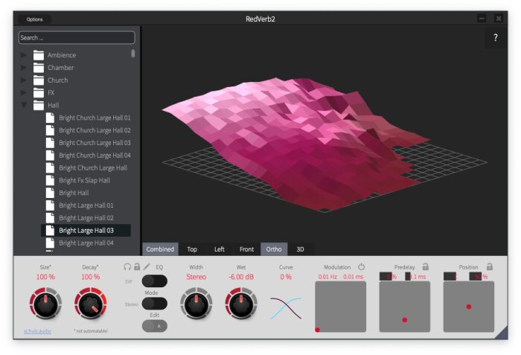
Task: Click the Predelay lock icon
Action: point(425,266)
